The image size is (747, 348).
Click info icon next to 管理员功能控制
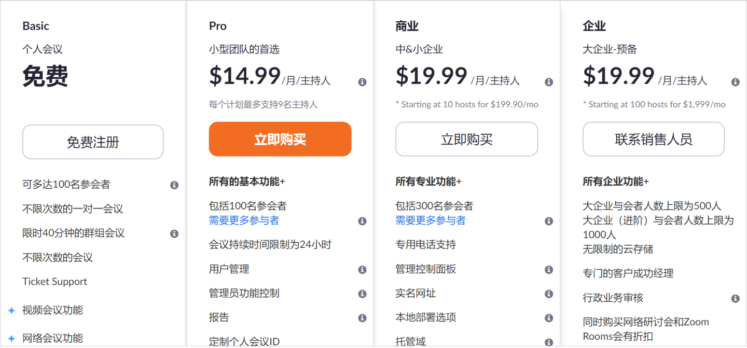362,294
